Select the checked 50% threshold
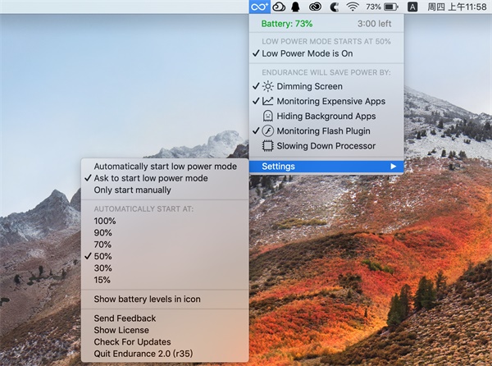Image resolution: width=492 pixels, height=366 pixels. tap(165, 256)
